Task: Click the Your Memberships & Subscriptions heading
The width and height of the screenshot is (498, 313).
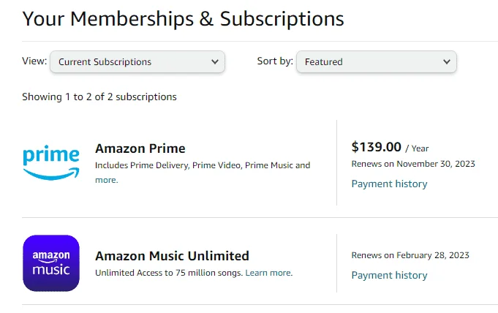Action: [x=184, y=19]
